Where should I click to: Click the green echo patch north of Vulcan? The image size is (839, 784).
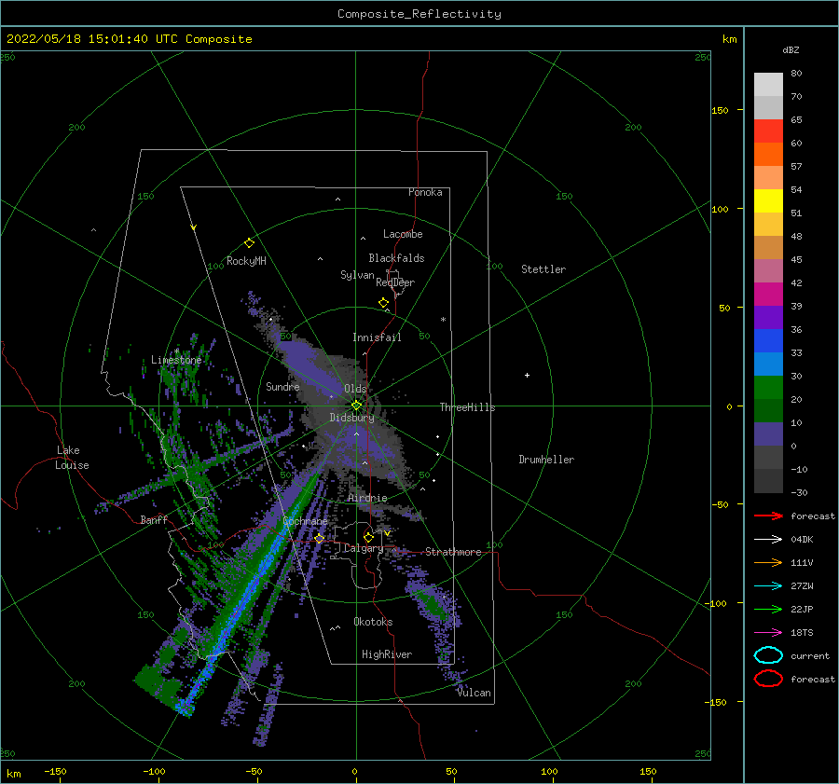point(432,605)
